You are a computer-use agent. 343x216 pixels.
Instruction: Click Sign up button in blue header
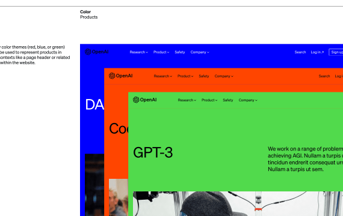coord(336,52)
